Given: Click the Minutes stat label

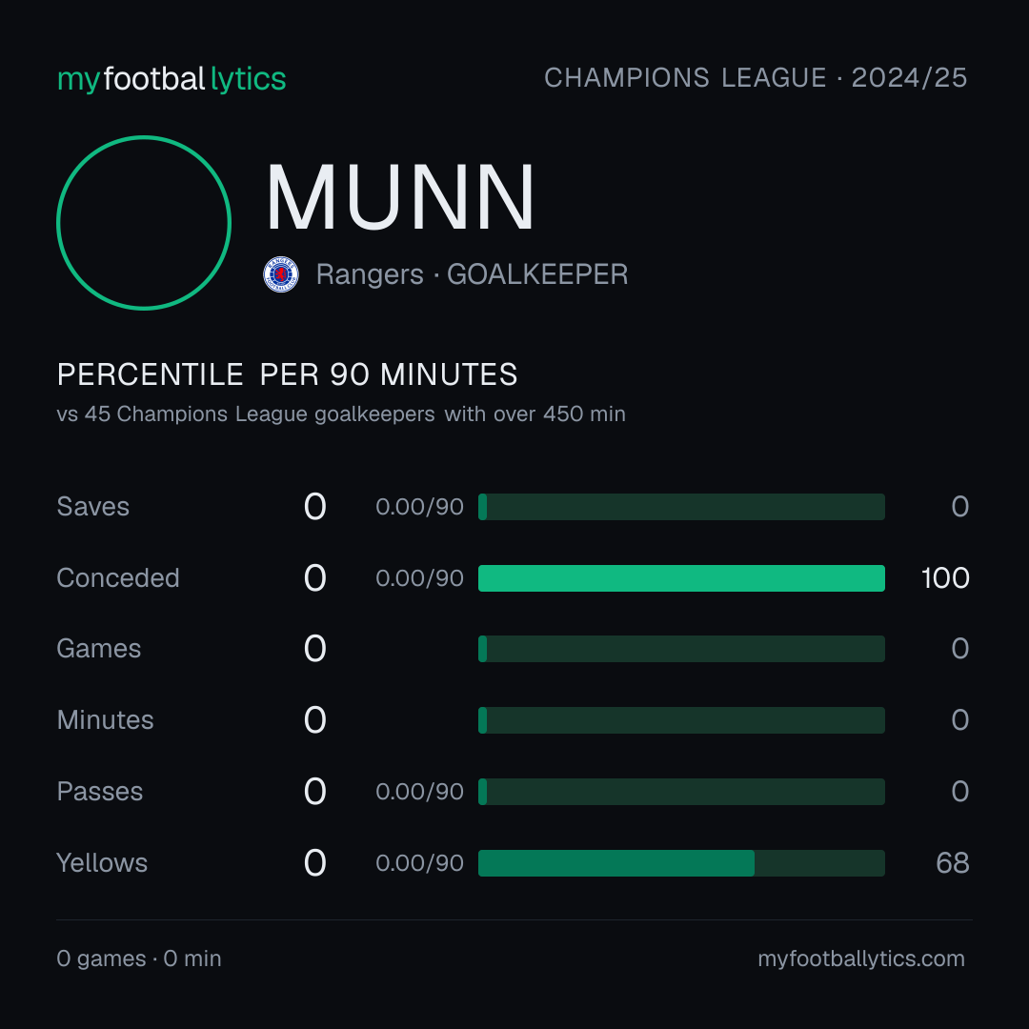Looking at the screenshot, I should (105, 720).
